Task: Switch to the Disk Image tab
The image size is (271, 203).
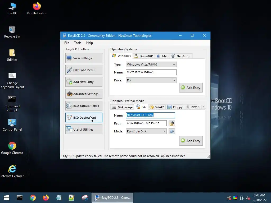Action: click(x=122, y=107)
